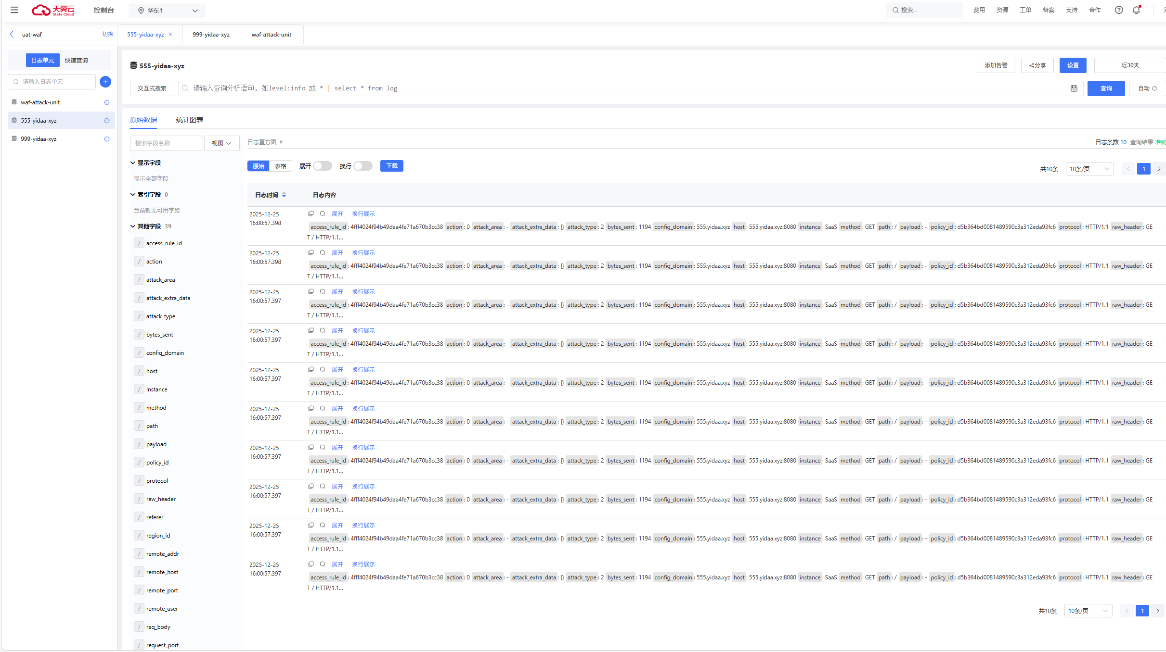Click the blue 查询 button

(1106, 88)
